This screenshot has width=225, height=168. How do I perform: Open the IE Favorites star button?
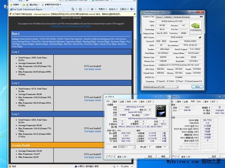11,5
